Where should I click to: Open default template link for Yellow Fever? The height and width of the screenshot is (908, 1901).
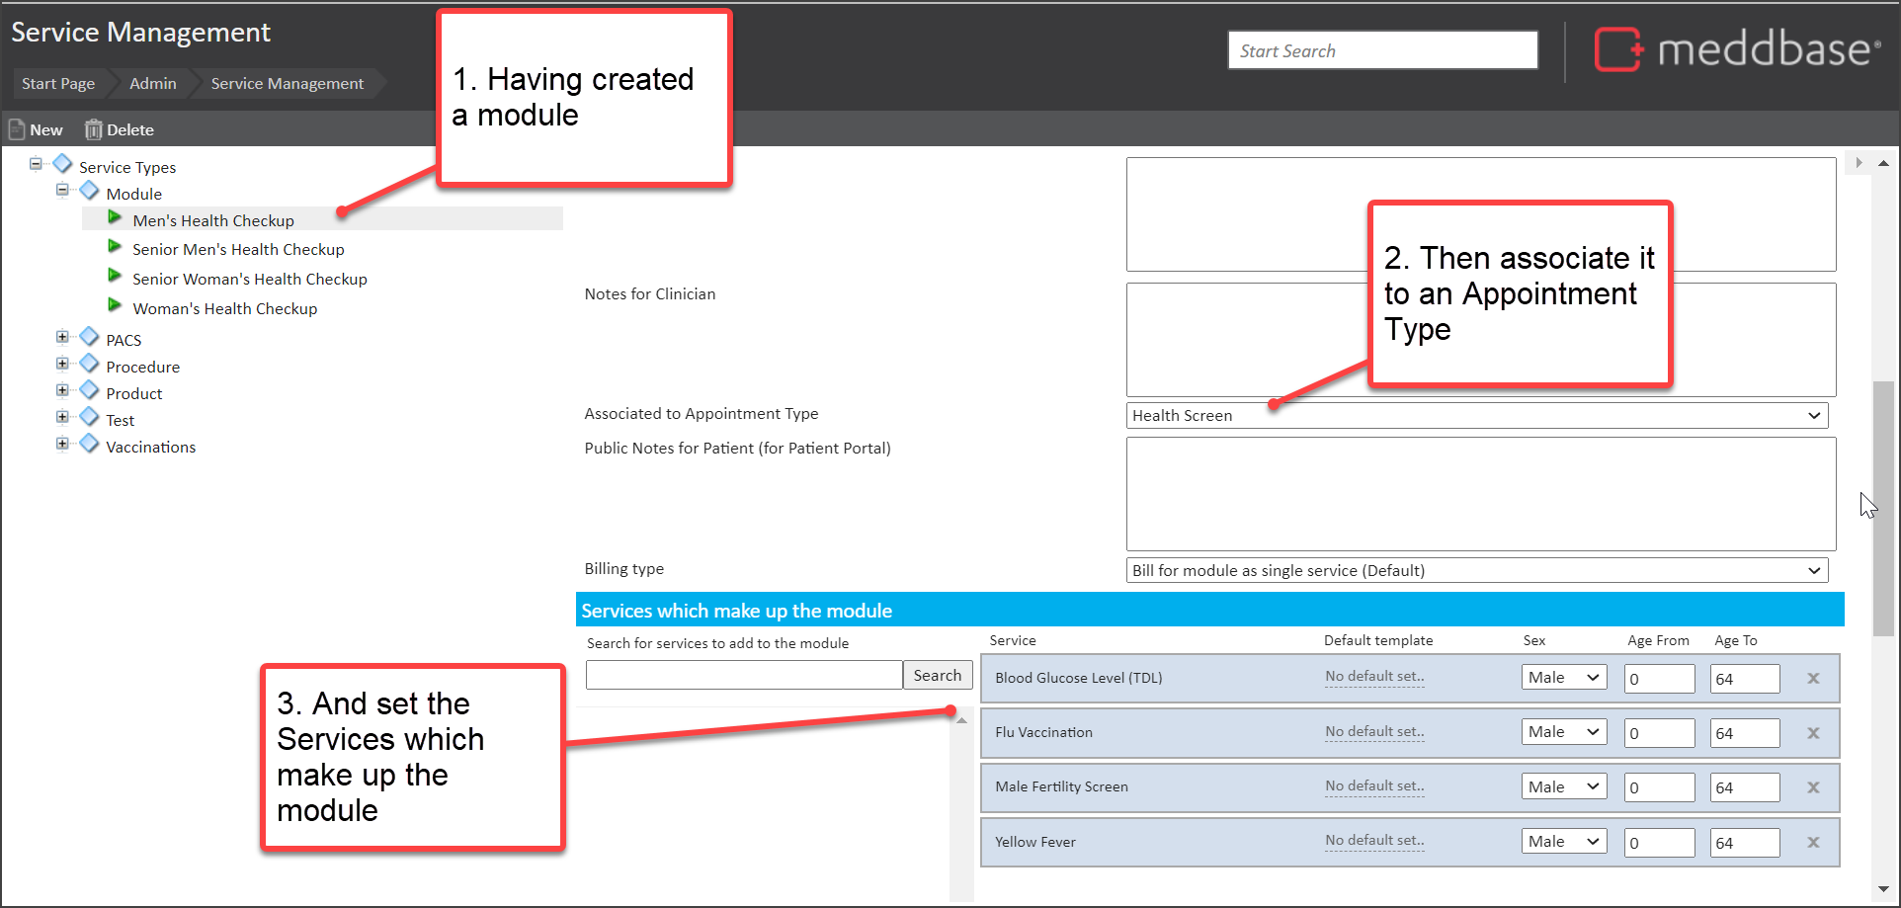[x=1374, y=841]
